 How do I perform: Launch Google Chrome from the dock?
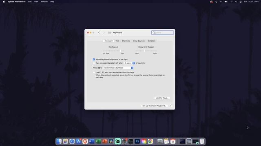[150, 142]
